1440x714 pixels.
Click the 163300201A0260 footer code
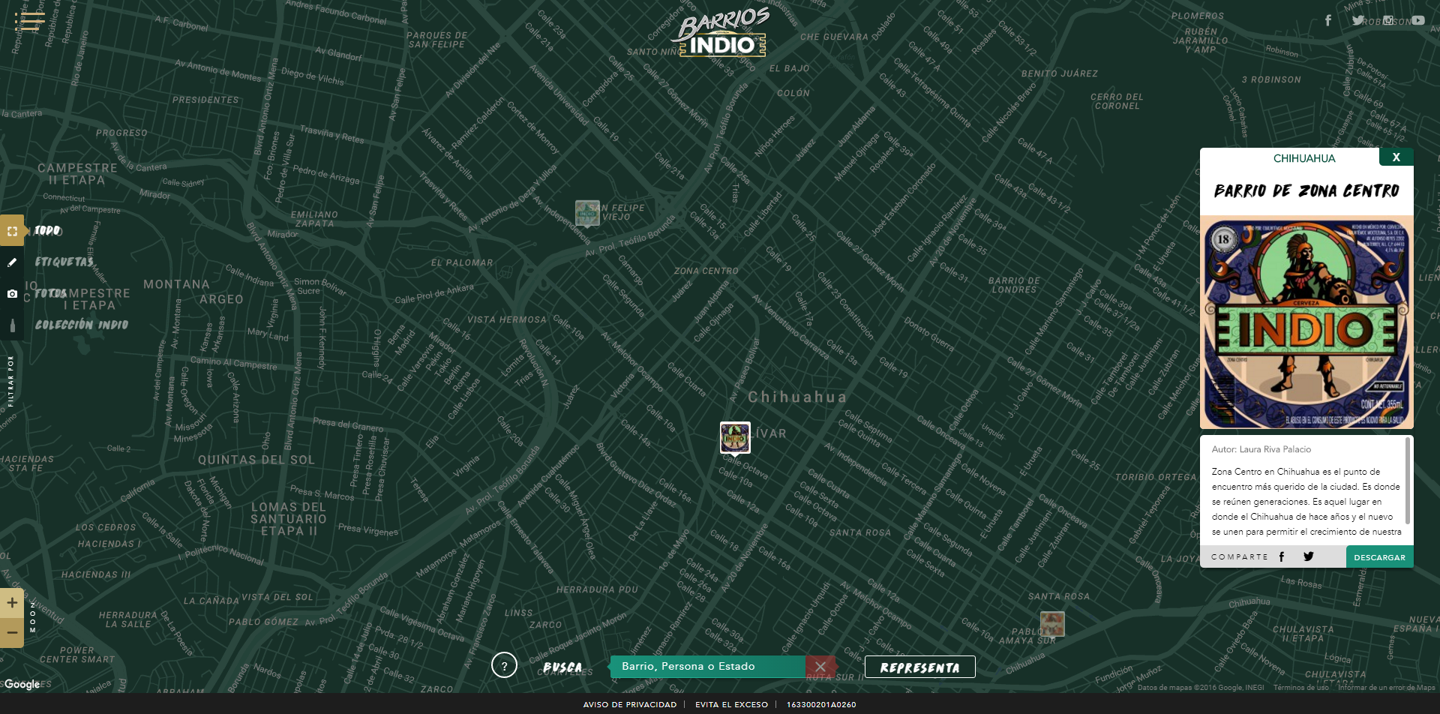[821, 704]
